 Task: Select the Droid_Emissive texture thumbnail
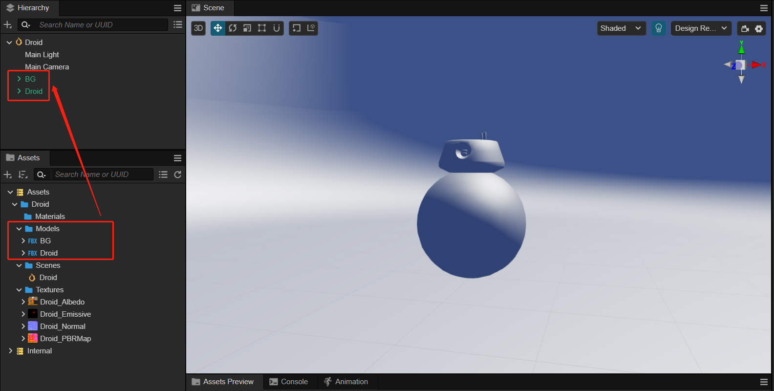coord(33,314)
